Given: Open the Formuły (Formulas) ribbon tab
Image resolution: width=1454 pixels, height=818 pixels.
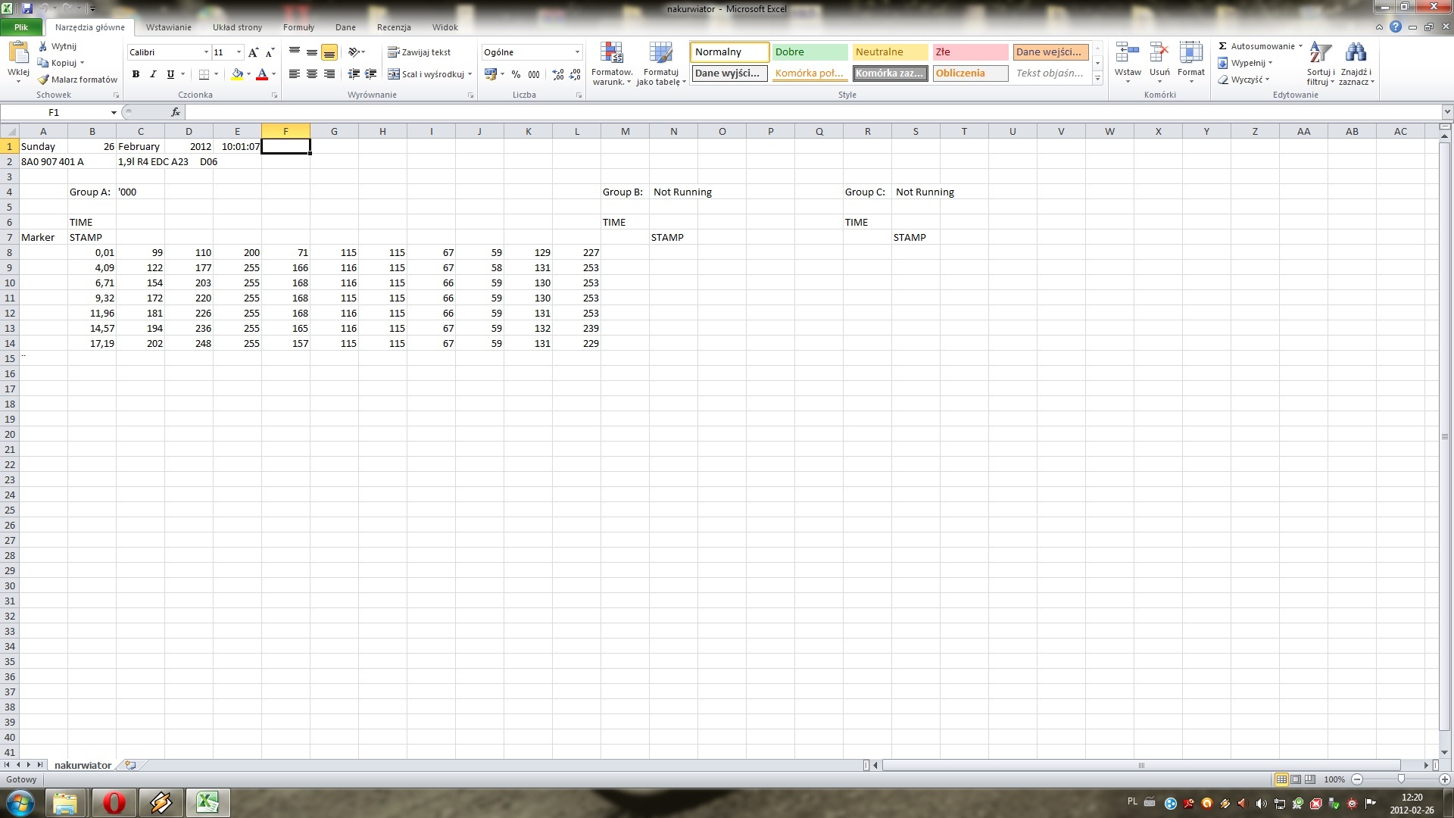Looking at the screenshot, I should point(298,27).
